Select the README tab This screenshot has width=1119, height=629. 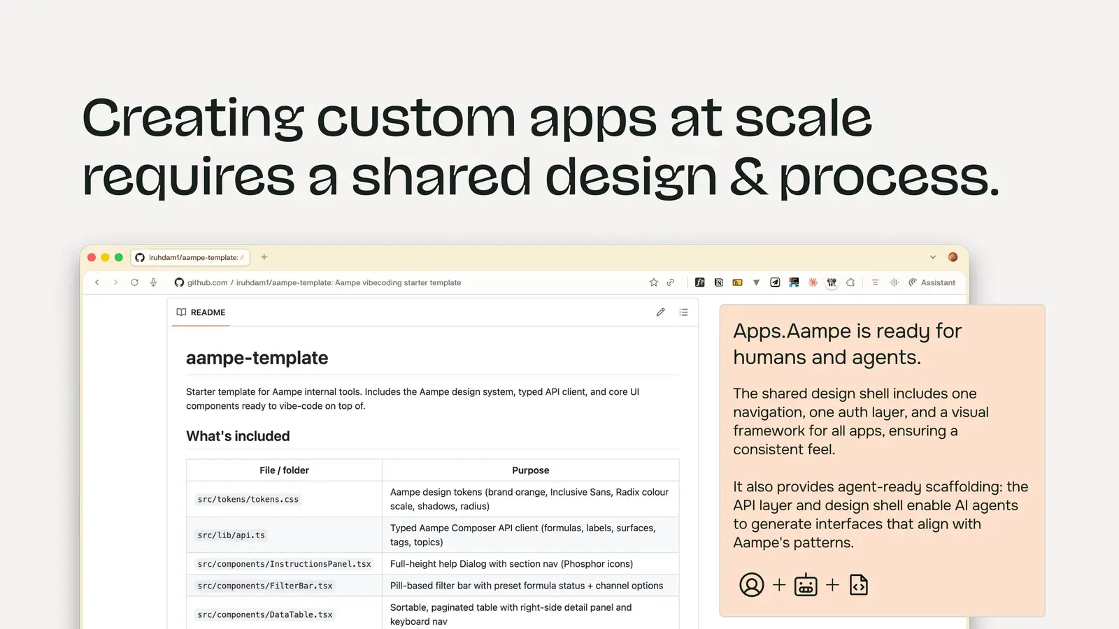[201, 312]
